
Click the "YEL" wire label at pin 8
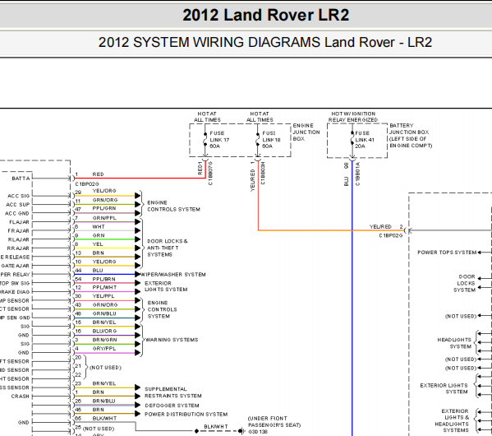pyautogui.click(x=98, y=244)
